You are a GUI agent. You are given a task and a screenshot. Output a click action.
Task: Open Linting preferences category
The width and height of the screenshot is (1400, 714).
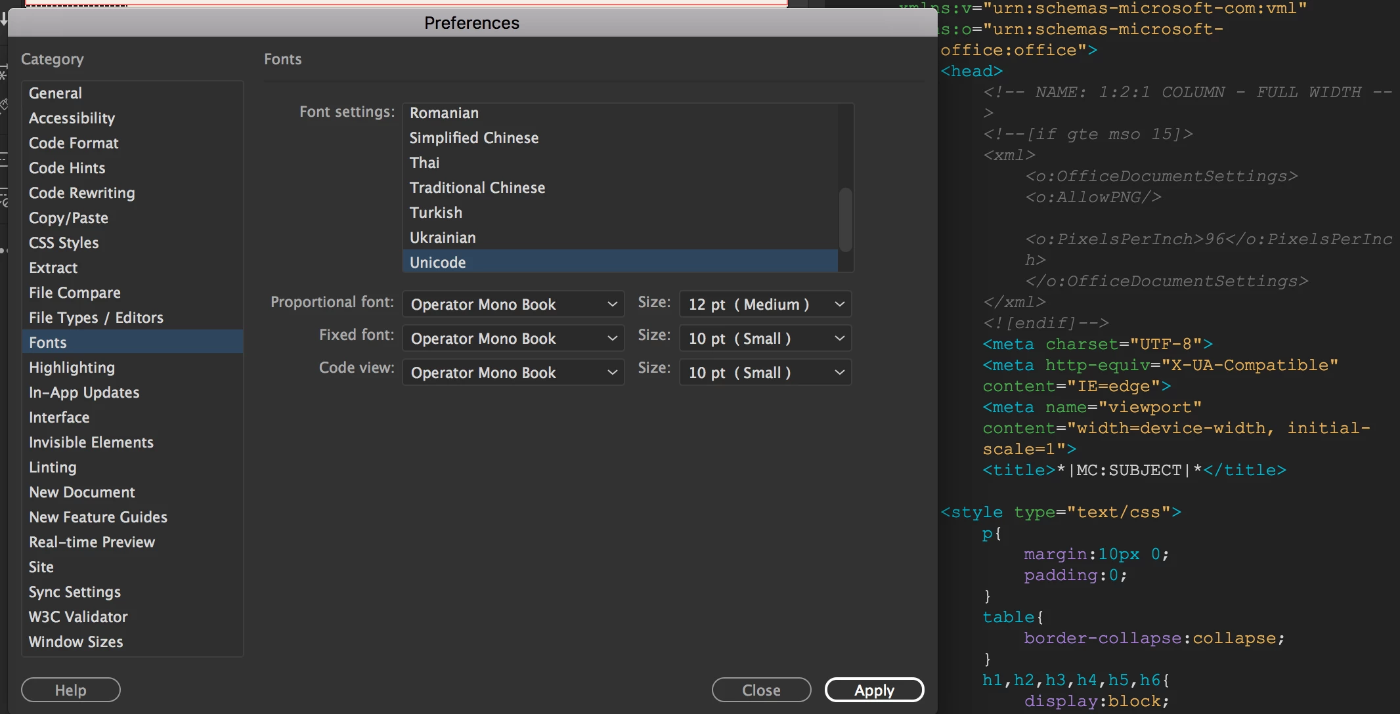point(53,467)
